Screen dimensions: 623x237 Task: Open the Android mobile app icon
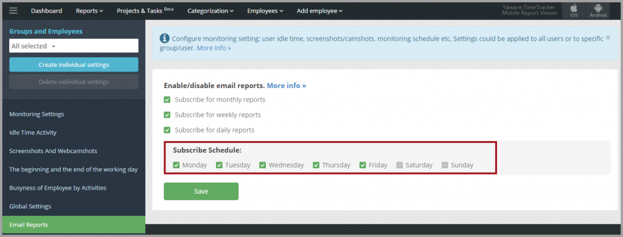[598, 11]
